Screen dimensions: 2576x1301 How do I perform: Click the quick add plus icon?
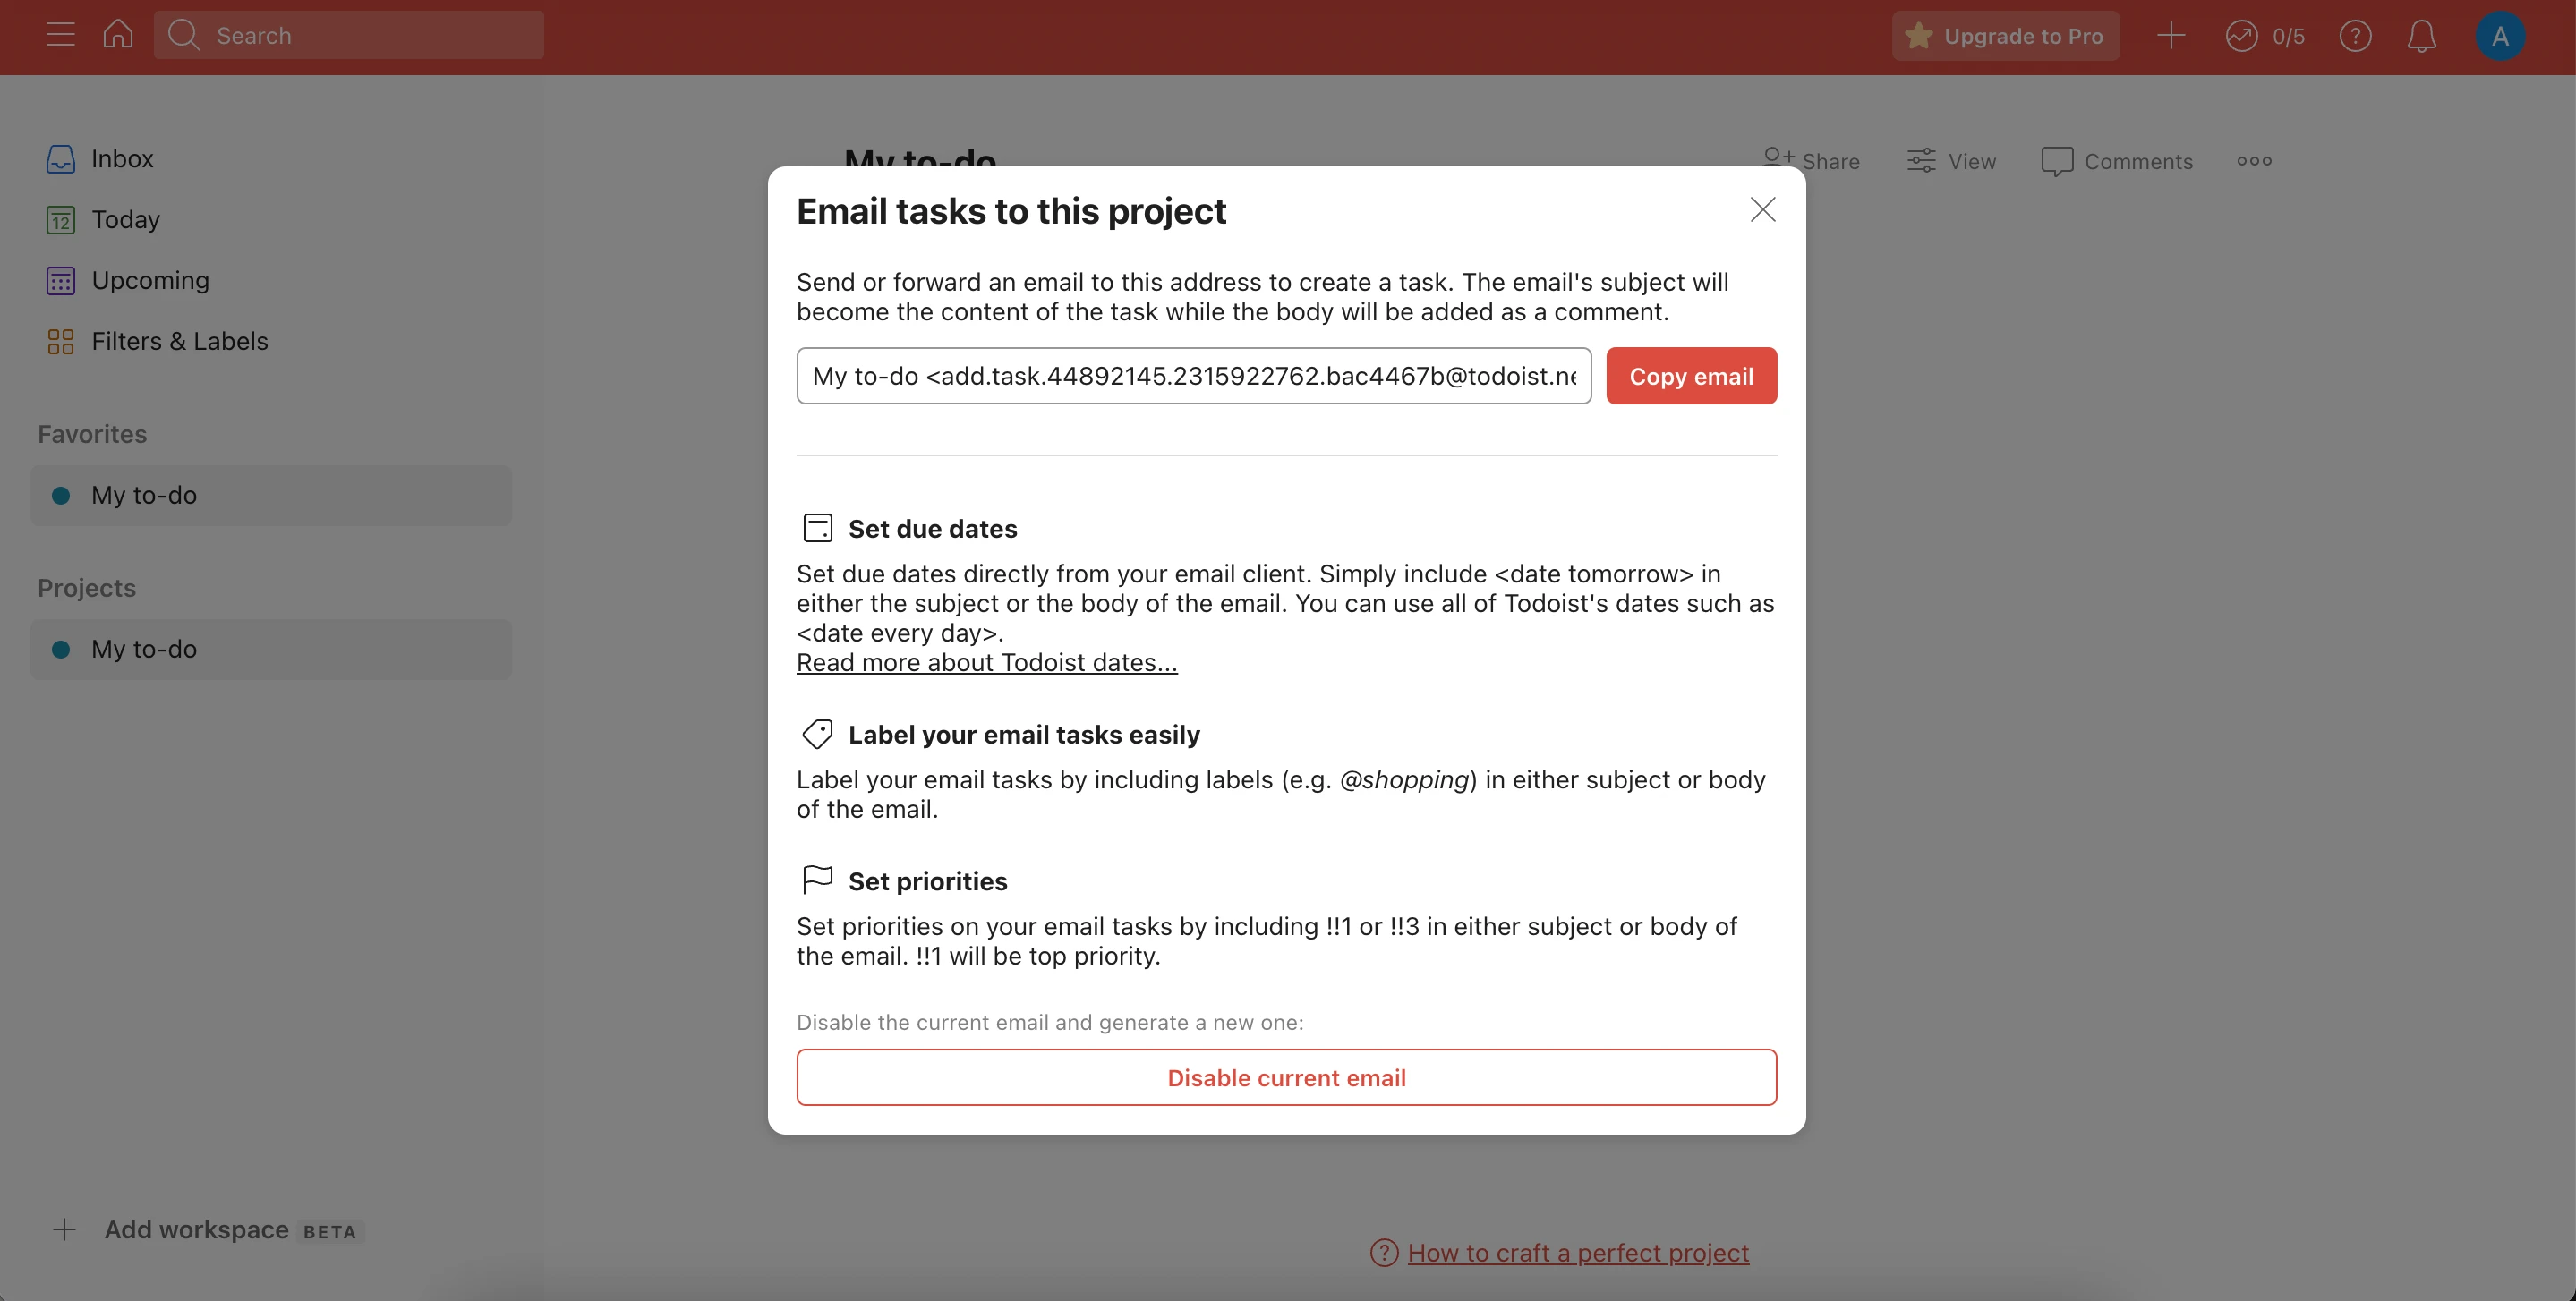pyautogui.click(x=2170, y=36)
